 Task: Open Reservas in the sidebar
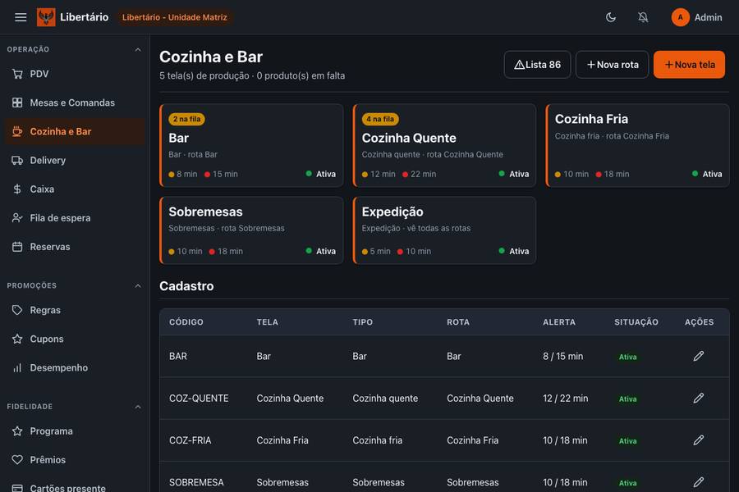(x=75, y=247)
